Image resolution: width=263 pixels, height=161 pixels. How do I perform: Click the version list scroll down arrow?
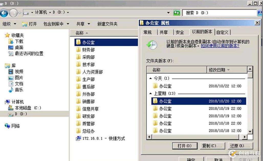[250, 131]
